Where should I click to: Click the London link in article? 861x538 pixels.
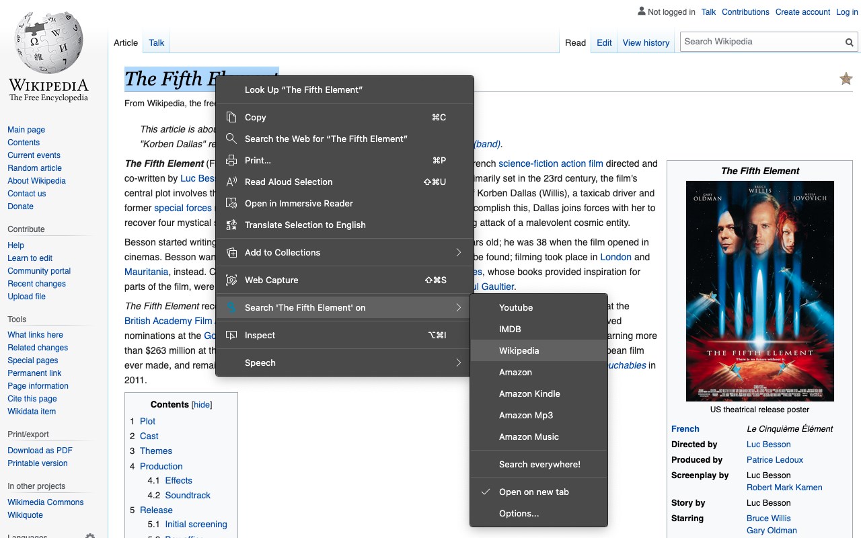(x=615, y=257)
